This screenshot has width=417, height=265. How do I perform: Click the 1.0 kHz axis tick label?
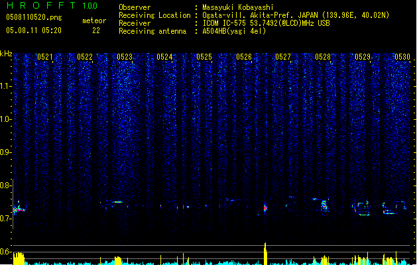click(5, 119)
